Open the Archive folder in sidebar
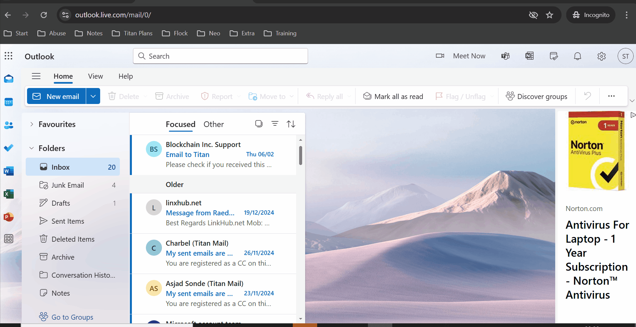636x327 pixels. tap(73, 257)
